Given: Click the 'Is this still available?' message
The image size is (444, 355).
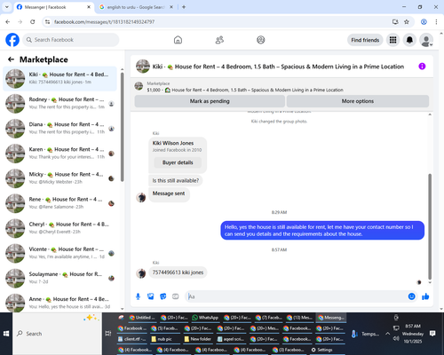Looking at the screenshot, I should pos(176,180).
